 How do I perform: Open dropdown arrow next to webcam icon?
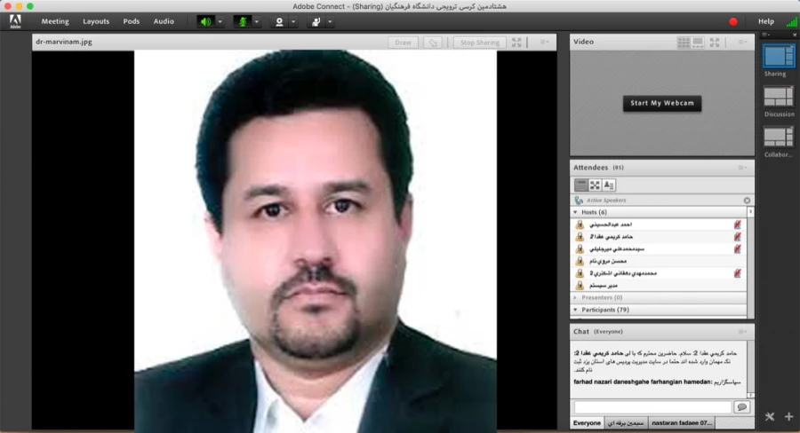[x=293, y=21]
